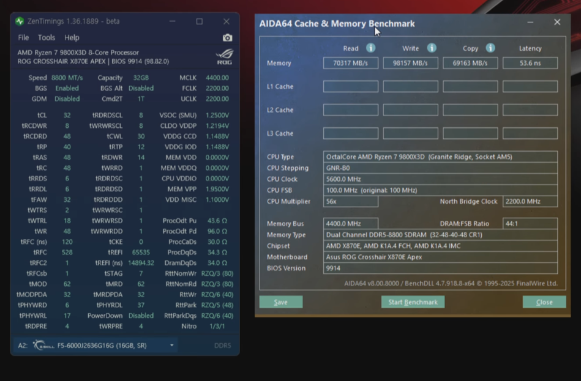
Task: Click the Start Benchmark button
Action: (413, 302)
